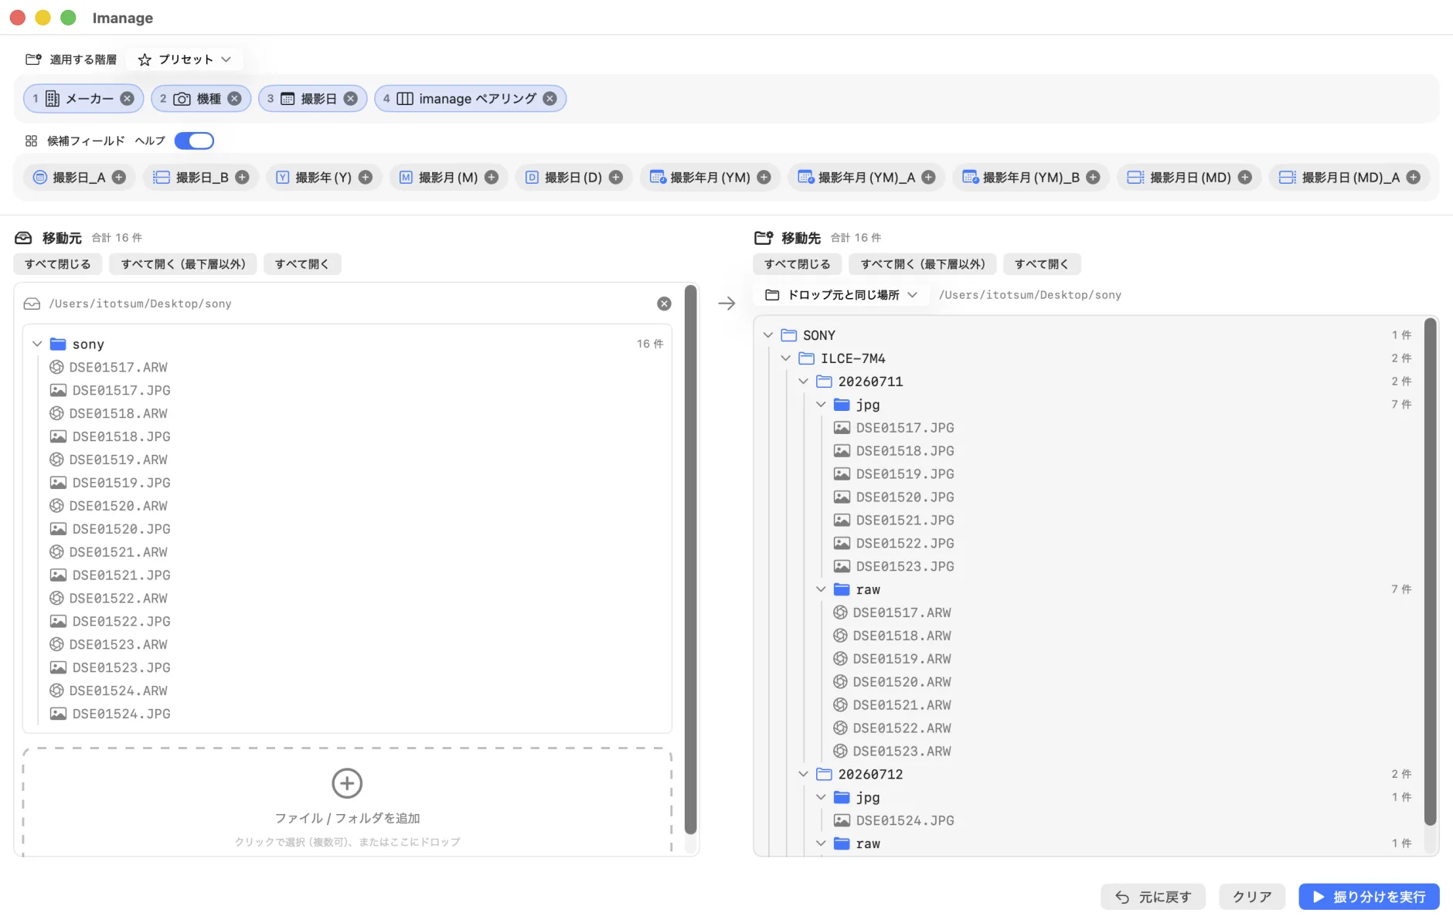Image resolution: width=1453 pixels, height=923 pixels.
Task: Add 撮影年月 (YM)_A field via plus
Action: pyautogui.click(x=929, y=178)
